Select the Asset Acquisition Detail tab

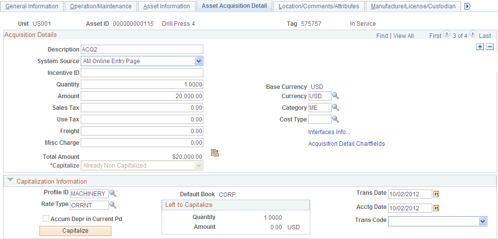click(x=234, y=6)
